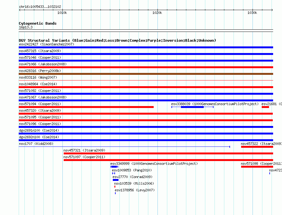
Task: Select the nsv571098 (Cooper2011) label
Action: (x=261, y=164)
